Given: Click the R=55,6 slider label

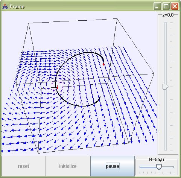Looking at the screenshot, I should click(x=157, y=160).
